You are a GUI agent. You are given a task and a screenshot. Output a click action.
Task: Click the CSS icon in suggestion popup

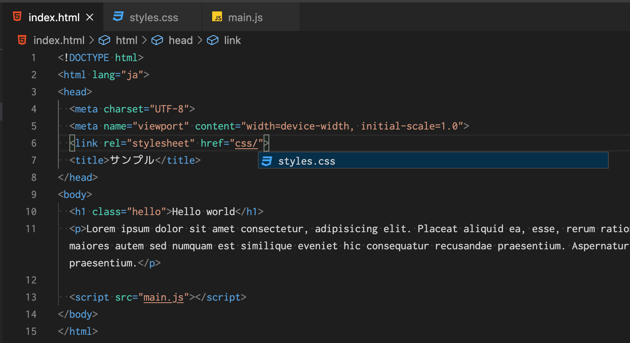click(267, 161)
